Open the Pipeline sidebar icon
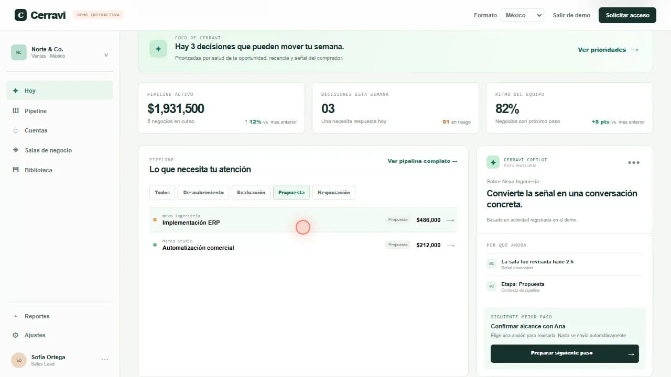The height and width of the screenshot is (377, 671). [x=16, y=111]
